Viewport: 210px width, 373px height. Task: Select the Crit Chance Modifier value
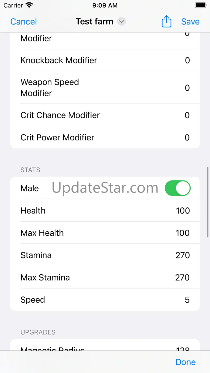tap(187, 115)
